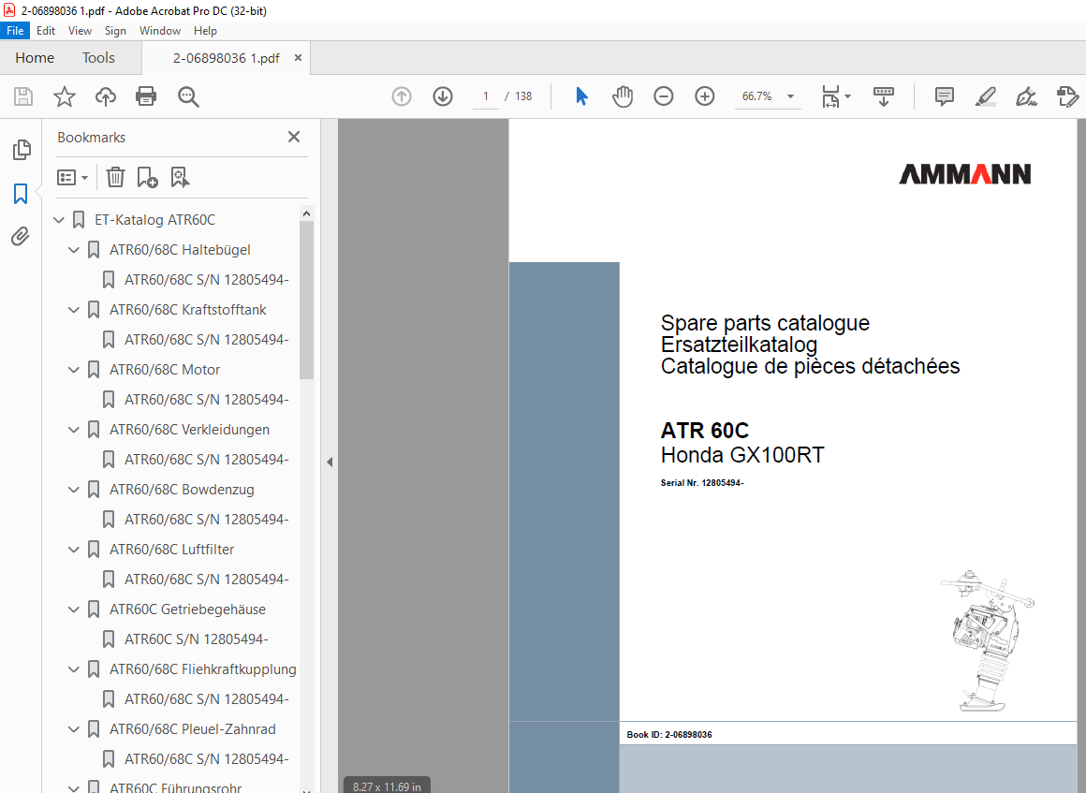Click the upload to cloud icon

tap(105, 96)
